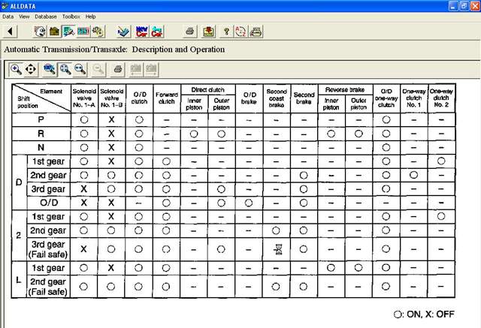Click the printer icon in main toolbar
Screen dimensions: 481x328
click(x=189, y=31)
